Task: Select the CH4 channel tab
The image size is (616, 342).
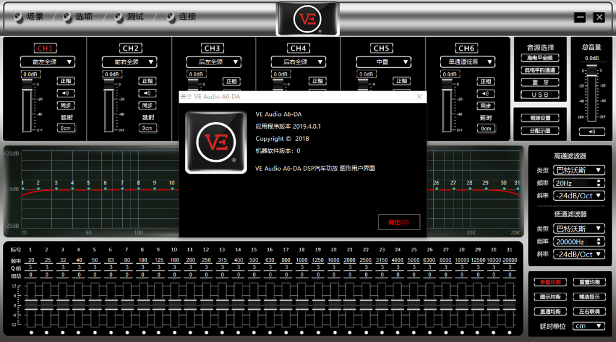Action: coord(298,48)
